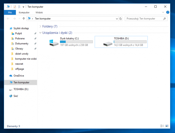
Task: Click the New folder quick access icon
Action: 19,7
